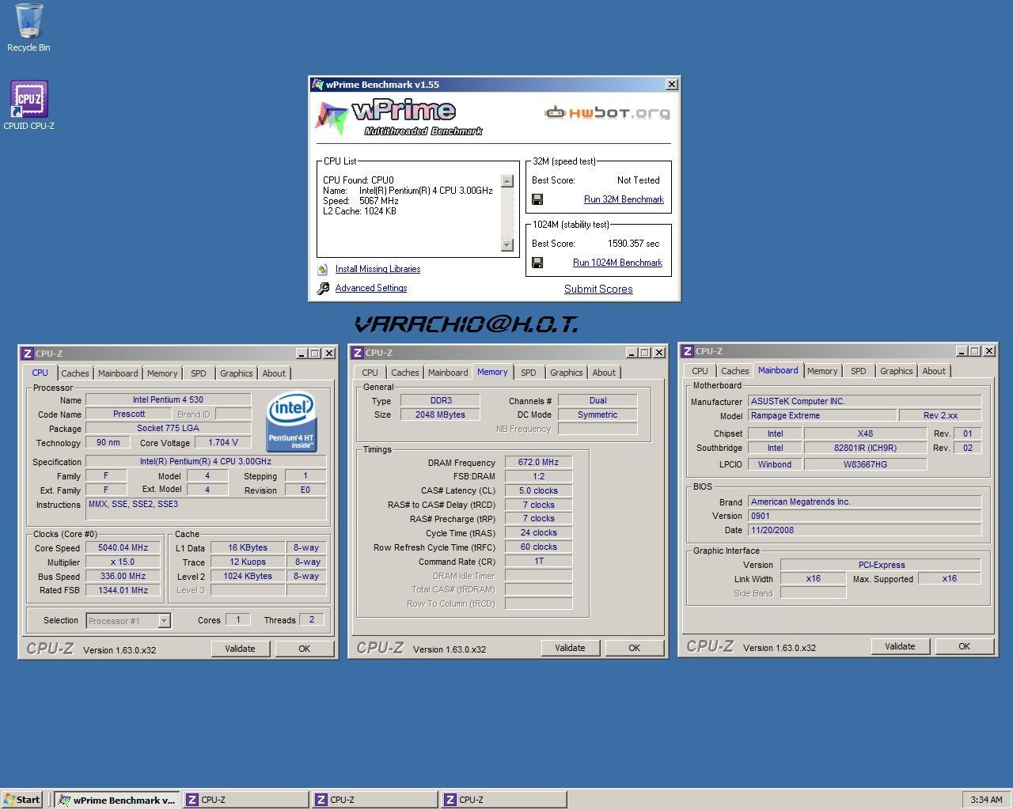Click Validate in Memory window
The width and height of the screenshot is (1013, 810).
pyautogui.click(x=570, y=648)
